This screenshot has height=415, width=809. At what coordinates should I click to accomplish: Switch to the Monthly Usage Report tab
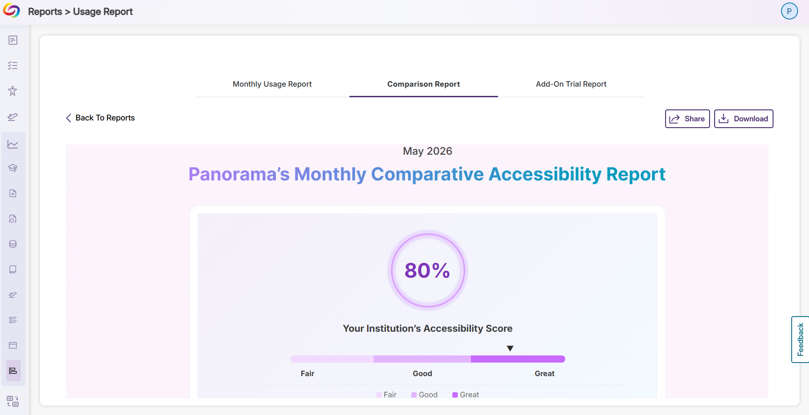(272, 84)
